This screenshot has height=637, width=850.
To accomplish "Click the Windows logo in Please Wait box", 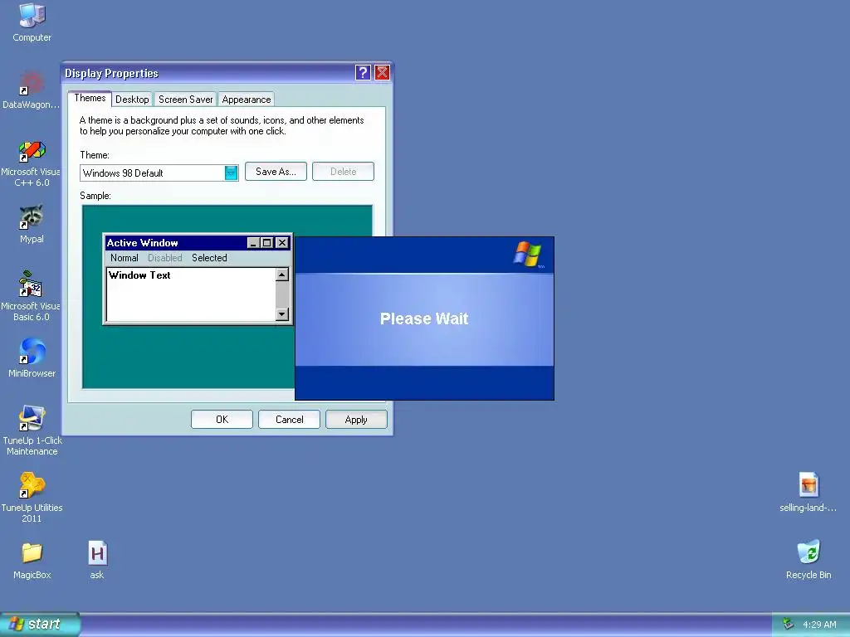I will pyautogui.click(x=528, y=254).
